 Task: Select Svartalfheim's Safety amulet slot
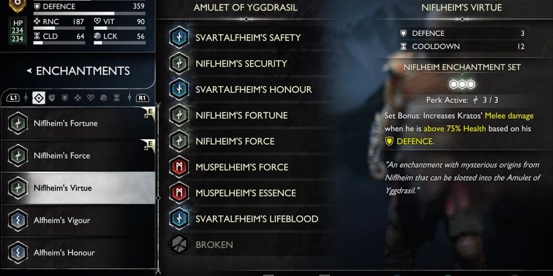[247, 38]
